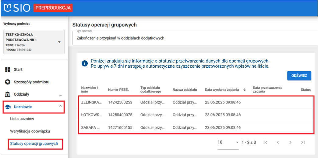Screen dimensions: 318x159
Task: Click the Szczegóły podmiotu star icon
Action: [x=8, y=82]
